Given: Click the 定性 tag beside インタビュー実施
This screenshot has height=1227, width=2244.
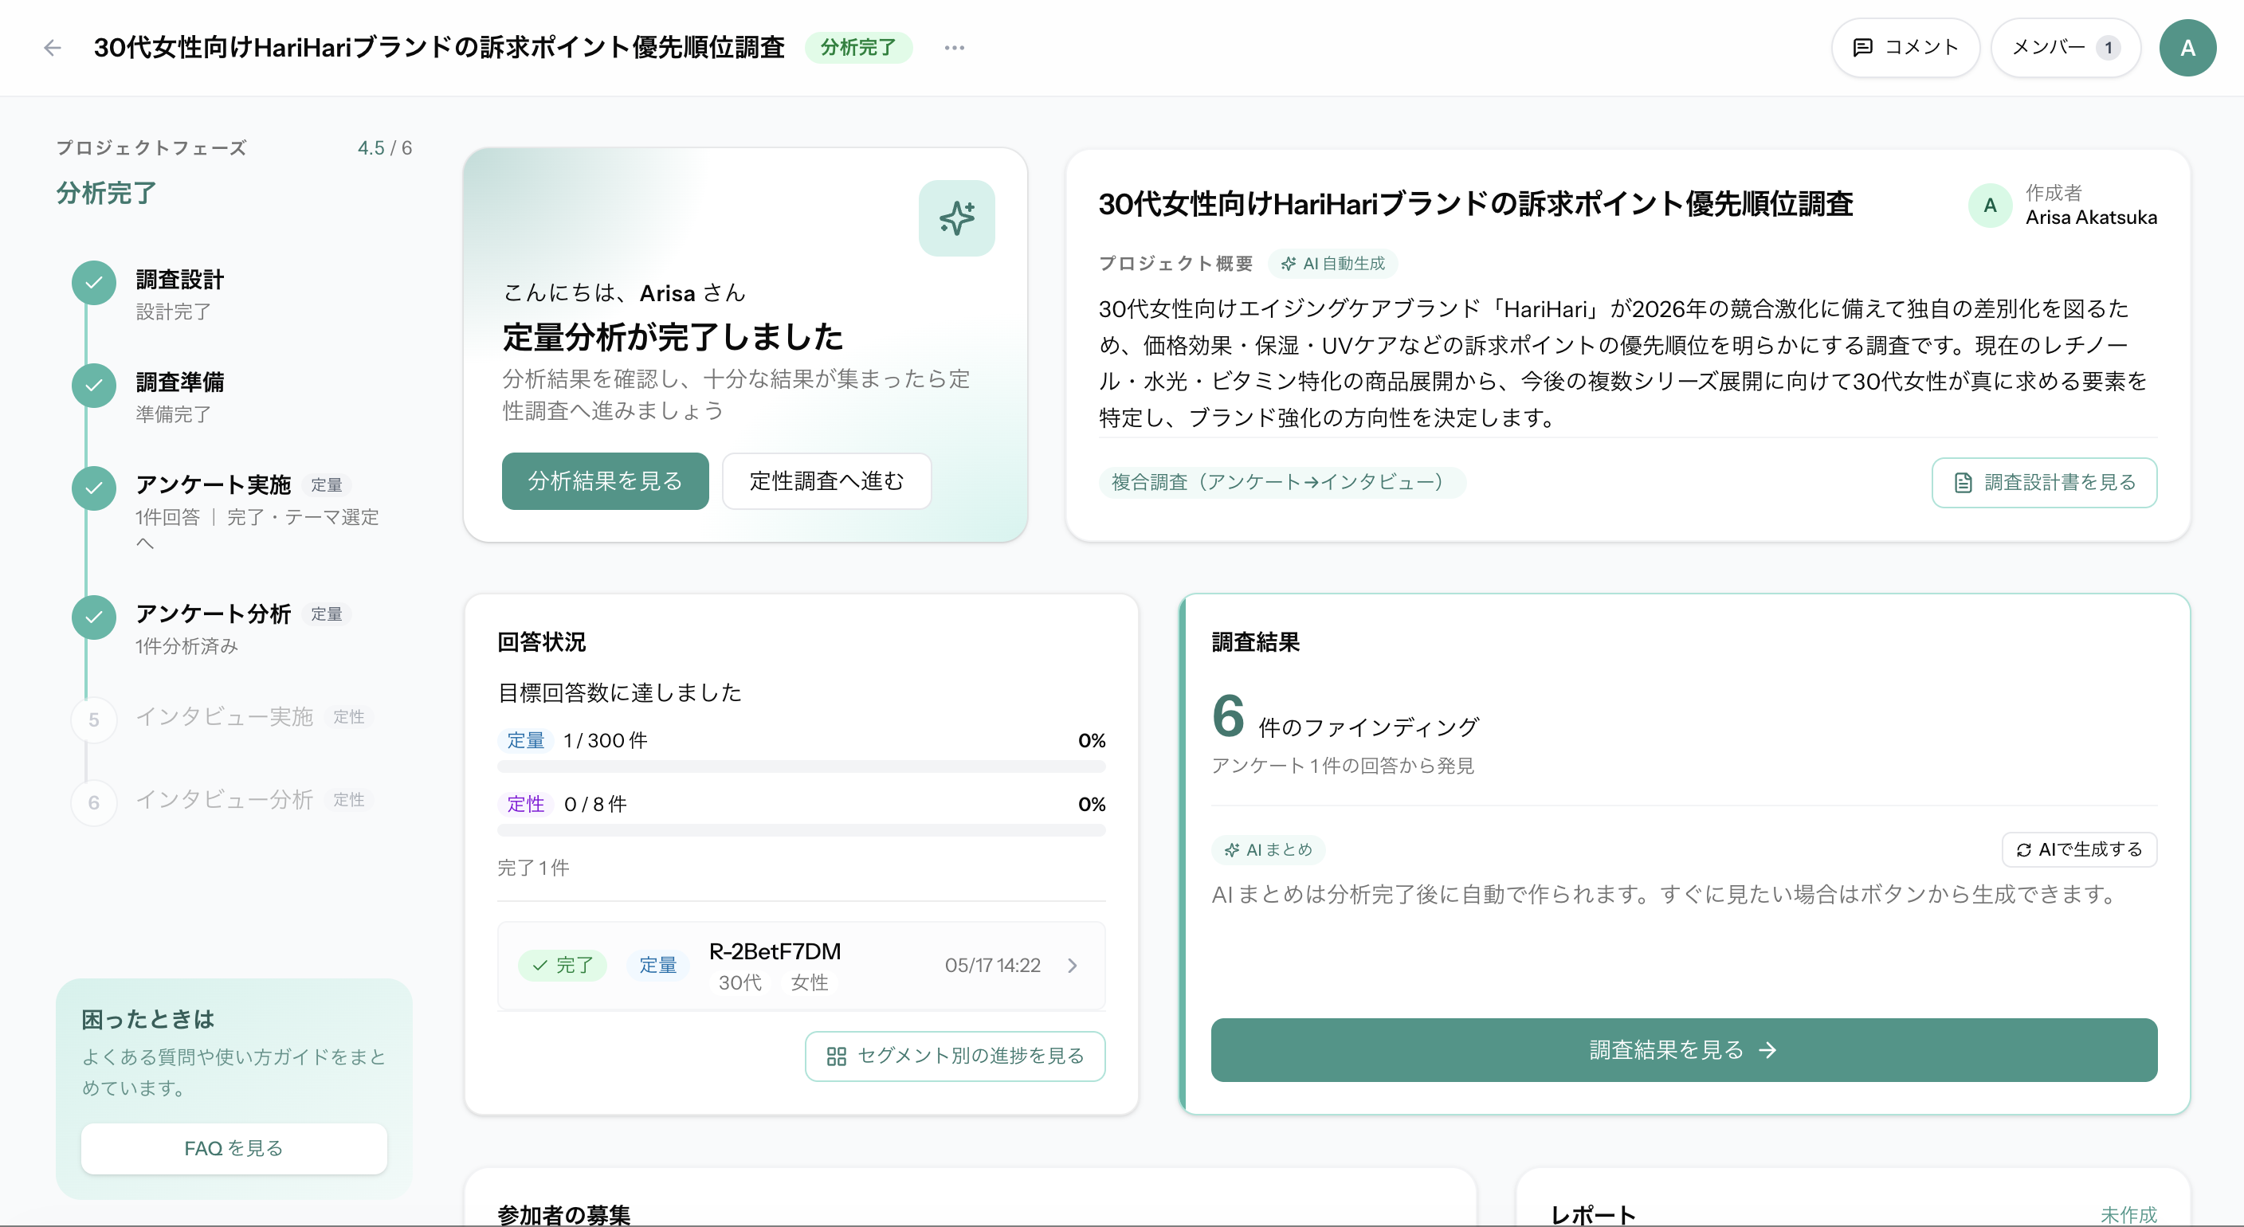Looking at the screenshot, I should click(348, 717).
